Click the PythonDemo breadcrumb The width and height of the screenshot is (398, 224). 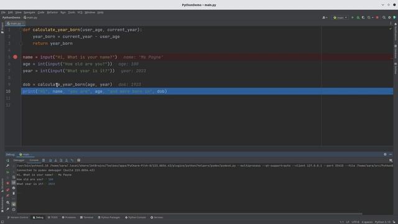coord(11,17)
